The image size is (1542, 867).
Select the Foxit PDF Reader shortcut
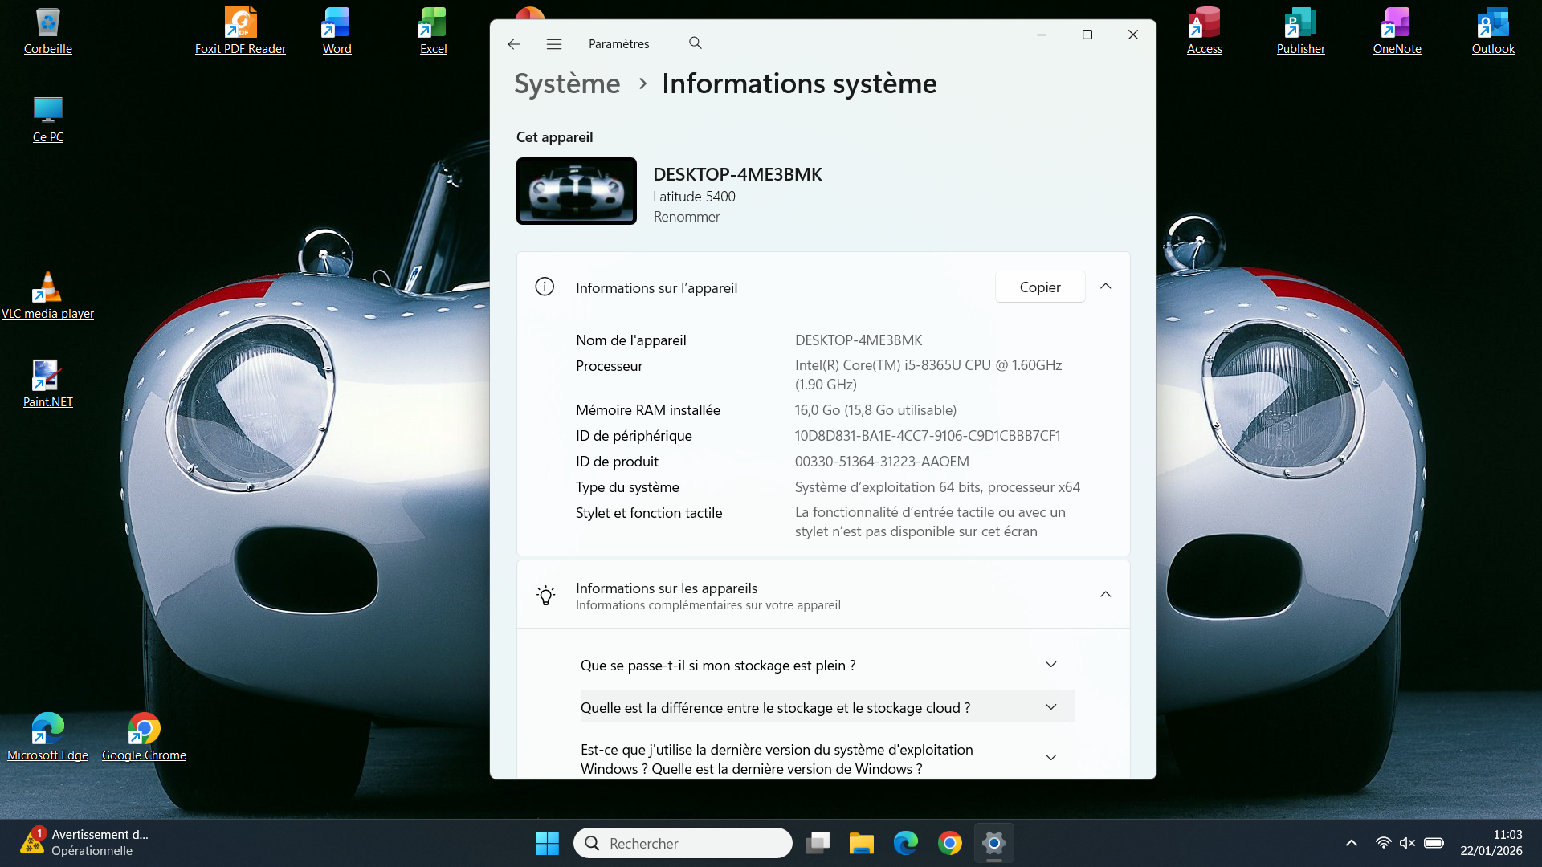pos(240,31)
